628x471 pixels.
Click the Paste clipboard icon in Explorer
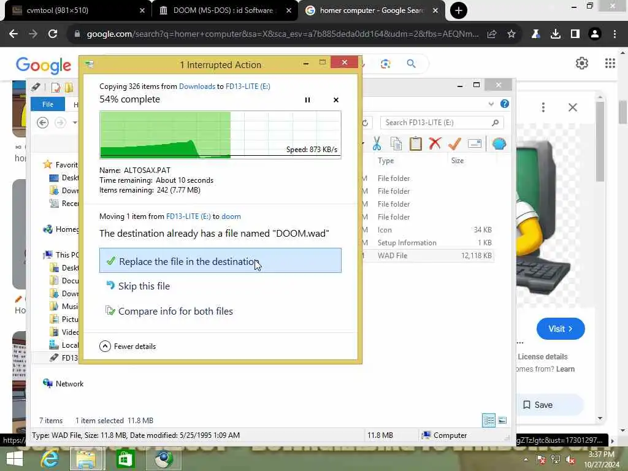415,144
